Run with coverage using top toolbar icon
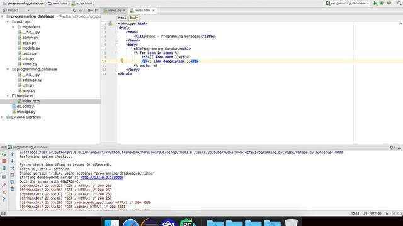Screen dimensions: 403x226 pyautogui.click(x=389, y=3)
